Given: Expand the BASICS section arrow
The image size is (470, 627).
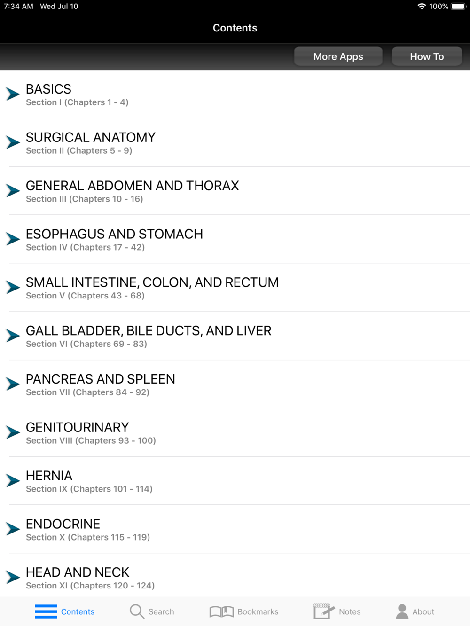Looking at the screenshot, I should (x=13, y=94).
